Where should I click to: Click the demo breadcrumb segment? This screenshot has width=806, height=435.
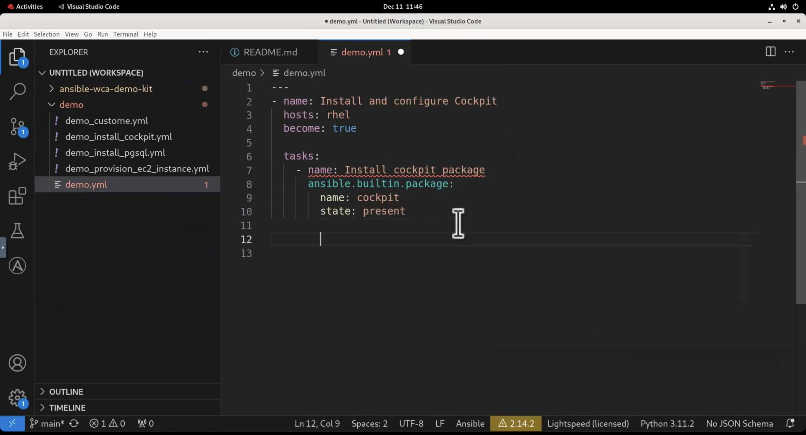pyautogui.click(x=244, y=73)
